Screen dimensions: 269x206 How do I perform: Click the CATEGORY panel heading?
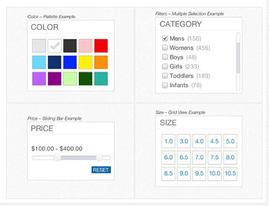pyautogui.click(x=181, y=24)
